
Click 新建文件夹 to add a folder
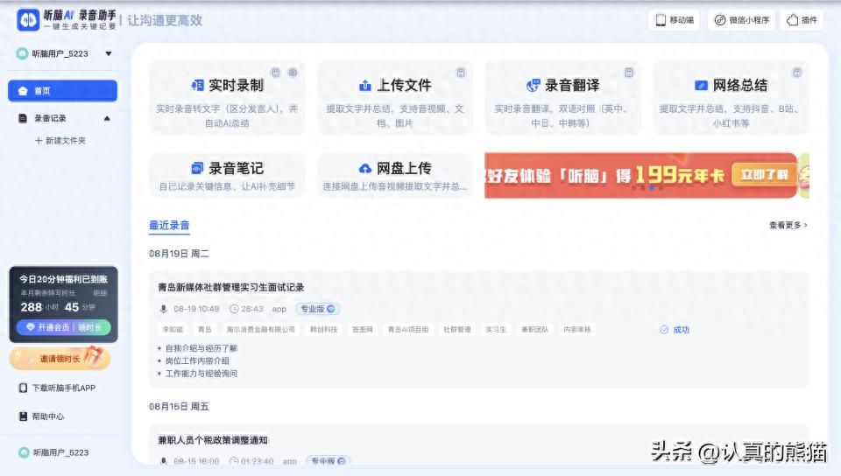click(60, 140)
